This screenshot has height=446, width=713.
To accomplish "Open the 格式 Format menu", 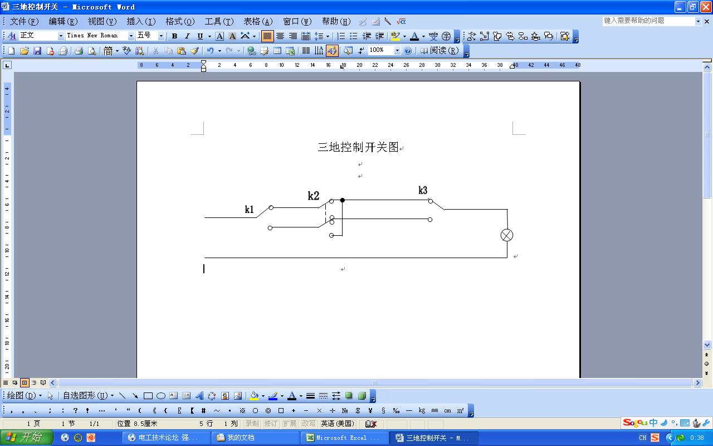I will (x=180, y=21).
